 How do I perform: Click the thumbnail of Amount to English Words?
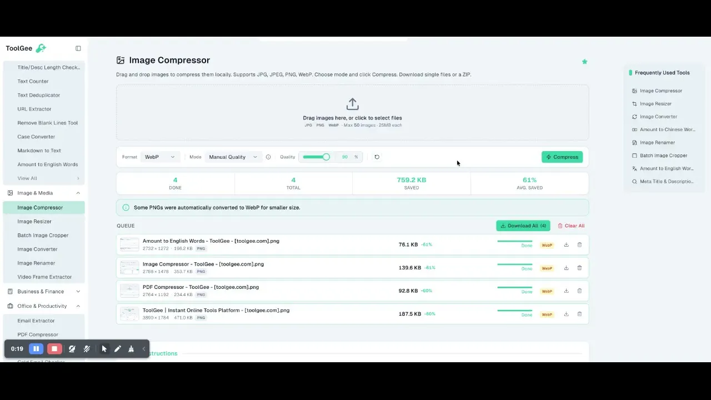pos(129,244)
